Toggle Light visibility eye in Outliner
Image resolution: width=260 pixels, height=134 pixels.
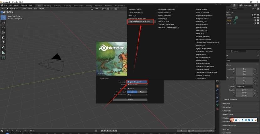coord(255,23)
